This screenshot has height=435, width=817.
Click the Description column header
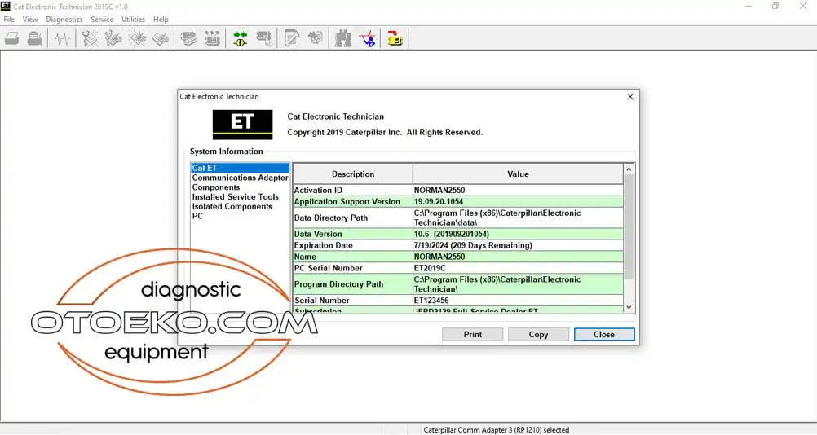point(352,174)
